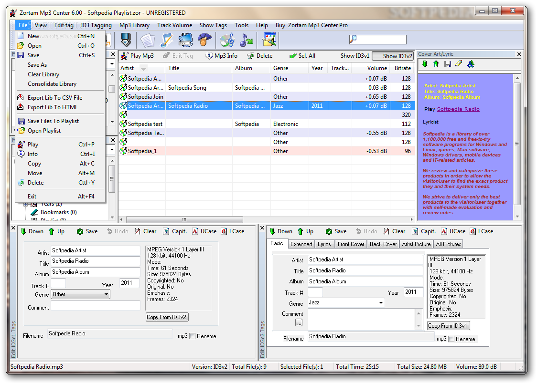Click Delete in the list toolbar
Viewport: 537px width, 384px height.
point(259,56)
